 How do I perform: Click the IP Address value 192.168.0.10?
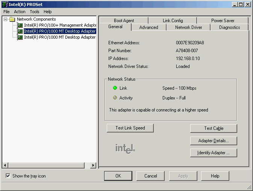[188, 59]
